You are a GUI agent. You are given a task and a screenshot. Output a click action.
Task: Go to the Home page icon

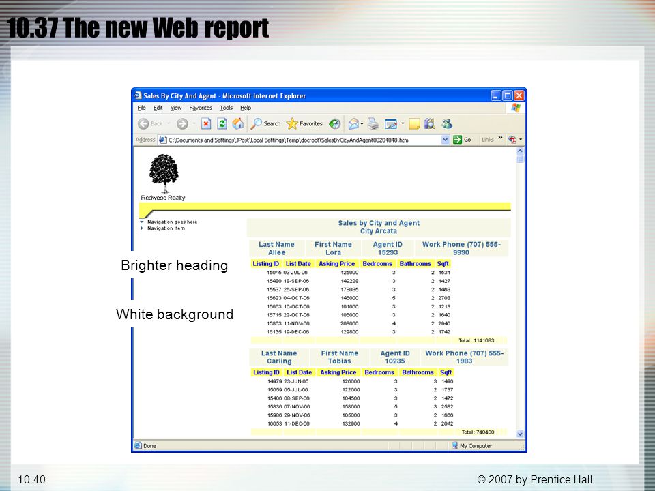(237, 123)
